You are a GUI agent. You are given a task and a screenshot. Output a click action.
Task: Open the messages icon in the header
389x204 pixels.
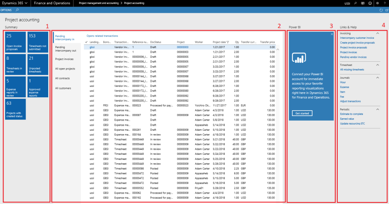(363, 3)
